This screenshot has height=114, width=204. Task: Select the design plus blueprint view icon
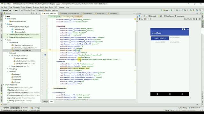tap(145, 19)
